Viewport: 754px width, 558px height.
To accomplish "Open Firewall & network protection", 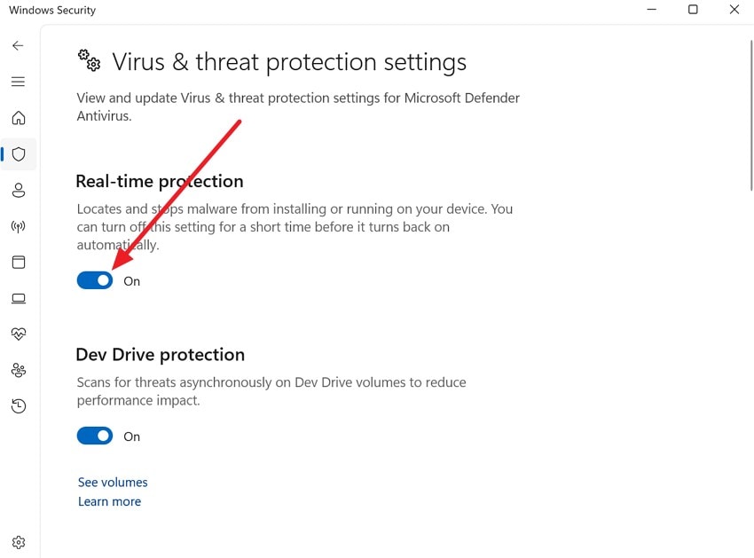I will [x=18, y=226].
